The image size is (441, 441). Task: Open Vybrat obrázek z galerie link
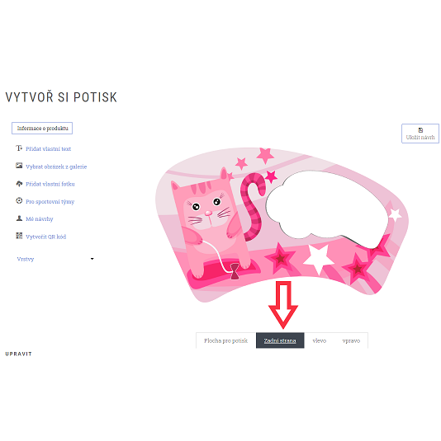tap(56, 167)
